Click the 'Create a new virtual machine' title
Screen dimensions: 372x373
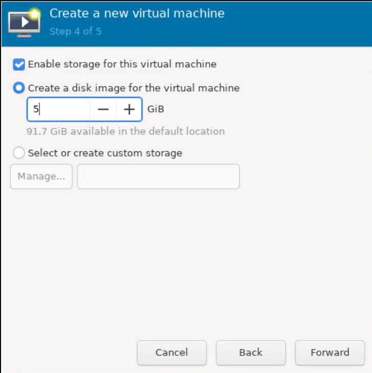tap(137, 13)
